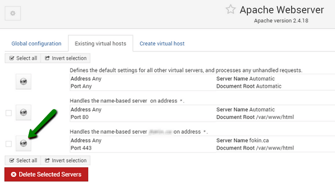Select the Existing virtual hosts tab
335x186 pixels.
point(100,44)
